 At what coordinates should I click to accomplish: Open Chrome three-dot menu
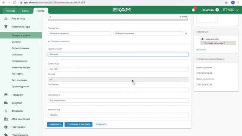239,3
